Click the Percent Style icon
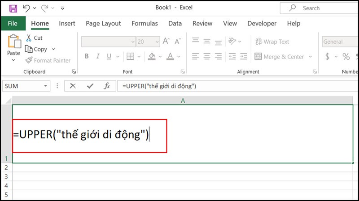 point(346,56)
